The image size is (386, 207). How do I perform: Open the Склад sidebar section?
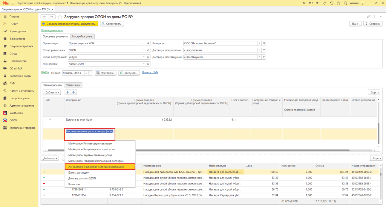tap(13, 53)
